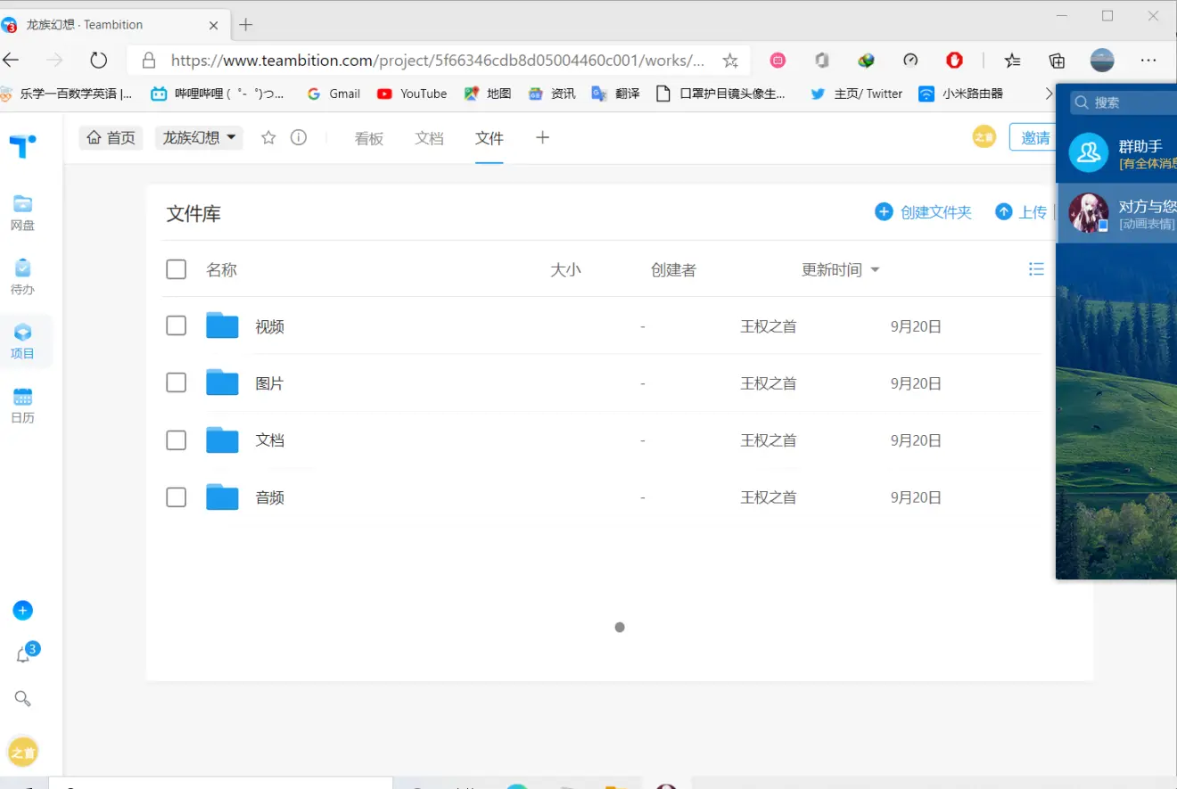Open a new browser tab
1177x789 pixels.
246,24
